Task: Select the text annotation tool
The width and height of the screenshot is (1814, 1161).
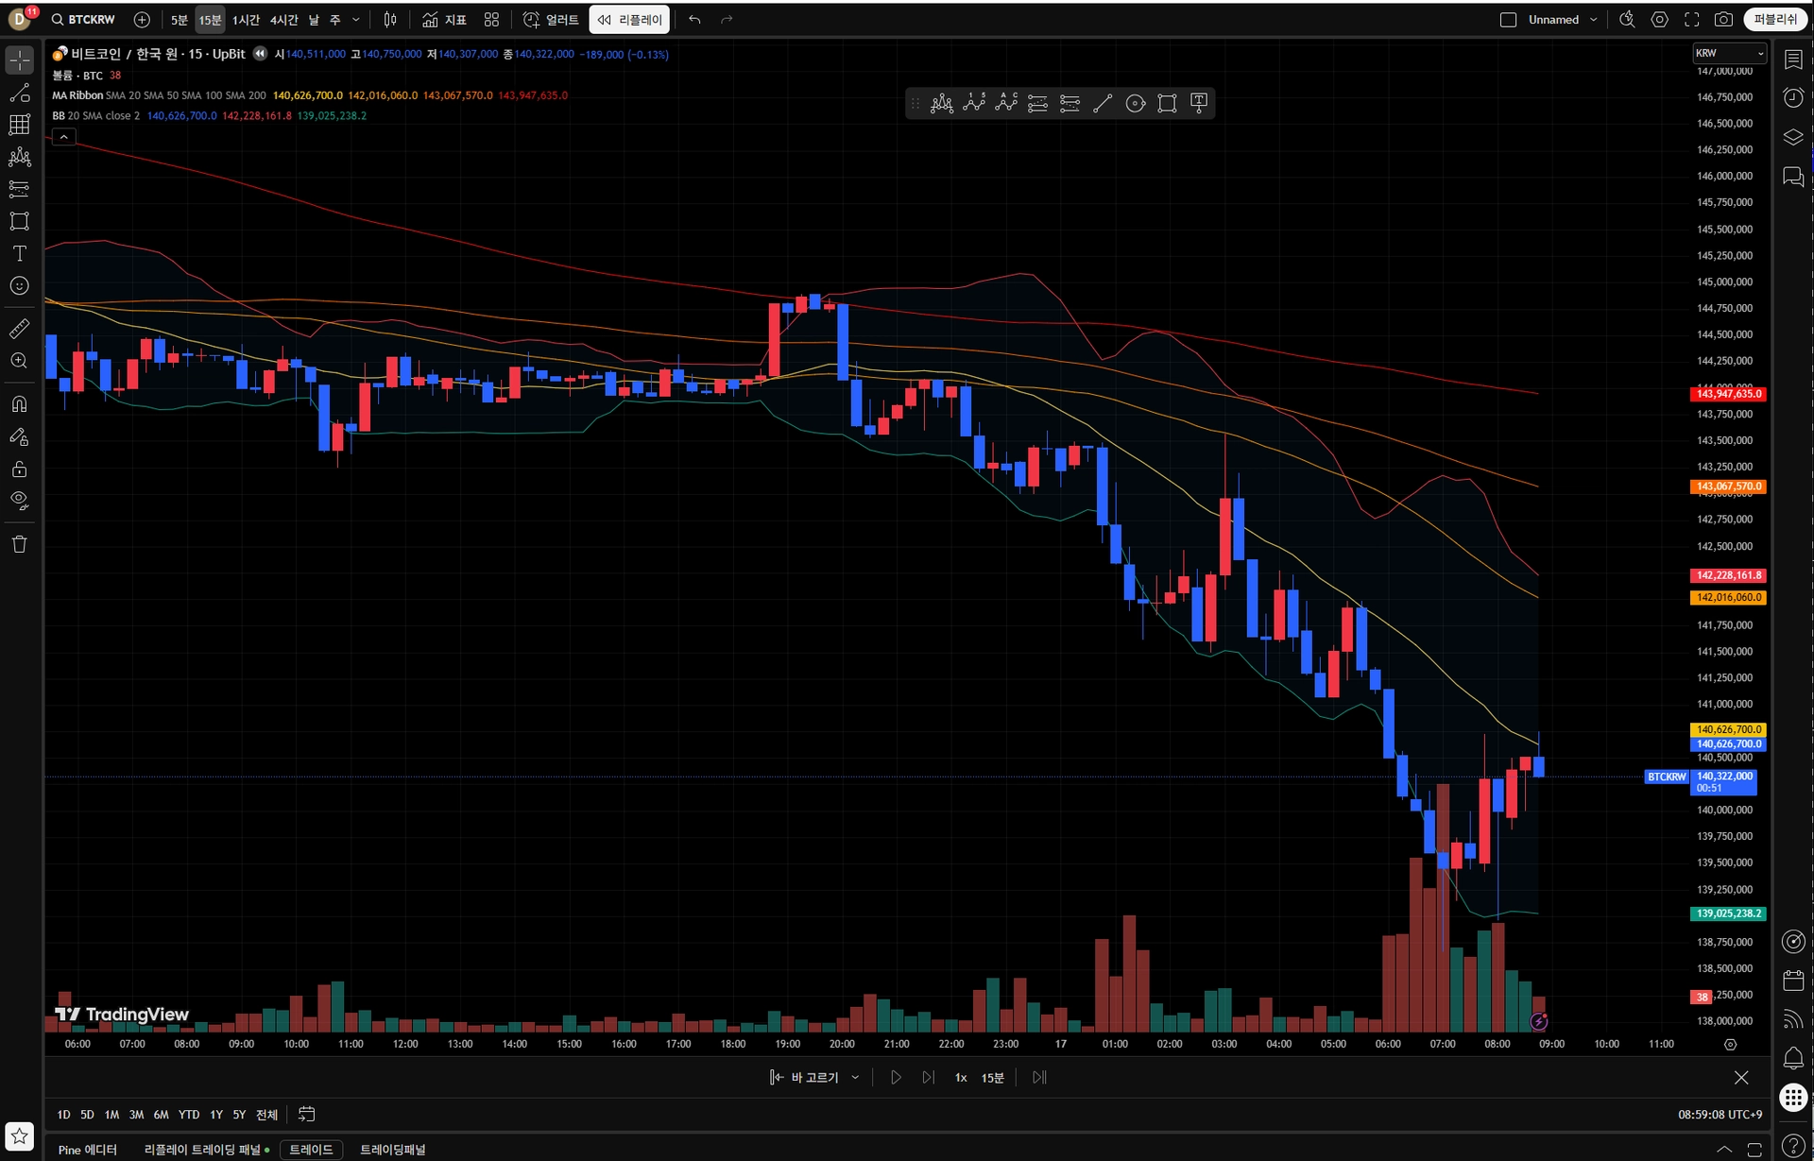Action: point(19,253)
